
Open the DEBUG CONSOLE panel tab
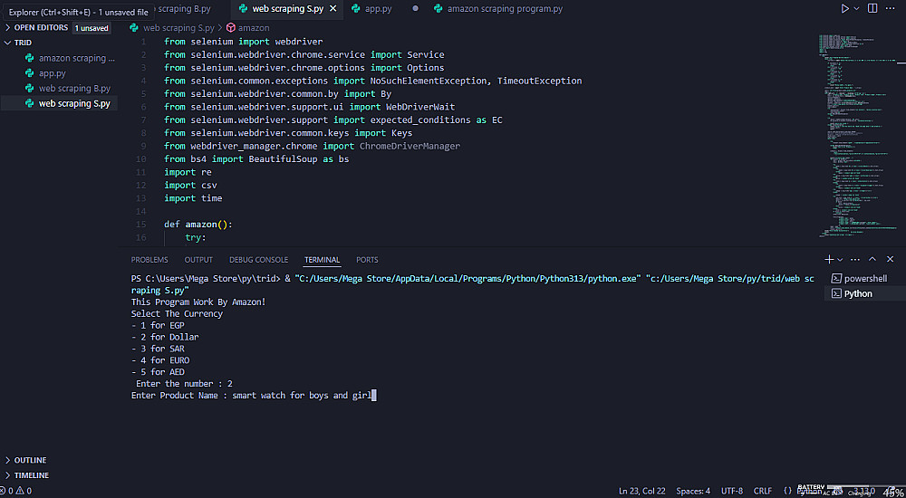point(258,260)
